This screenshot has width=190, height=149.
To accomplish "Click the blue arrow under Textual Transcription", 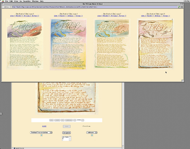I will click(x=41, y=135).
